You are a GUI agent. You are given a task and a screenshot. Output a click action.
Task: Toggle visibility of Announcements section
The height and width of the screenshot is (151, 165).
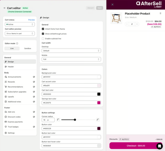(34, 77)
